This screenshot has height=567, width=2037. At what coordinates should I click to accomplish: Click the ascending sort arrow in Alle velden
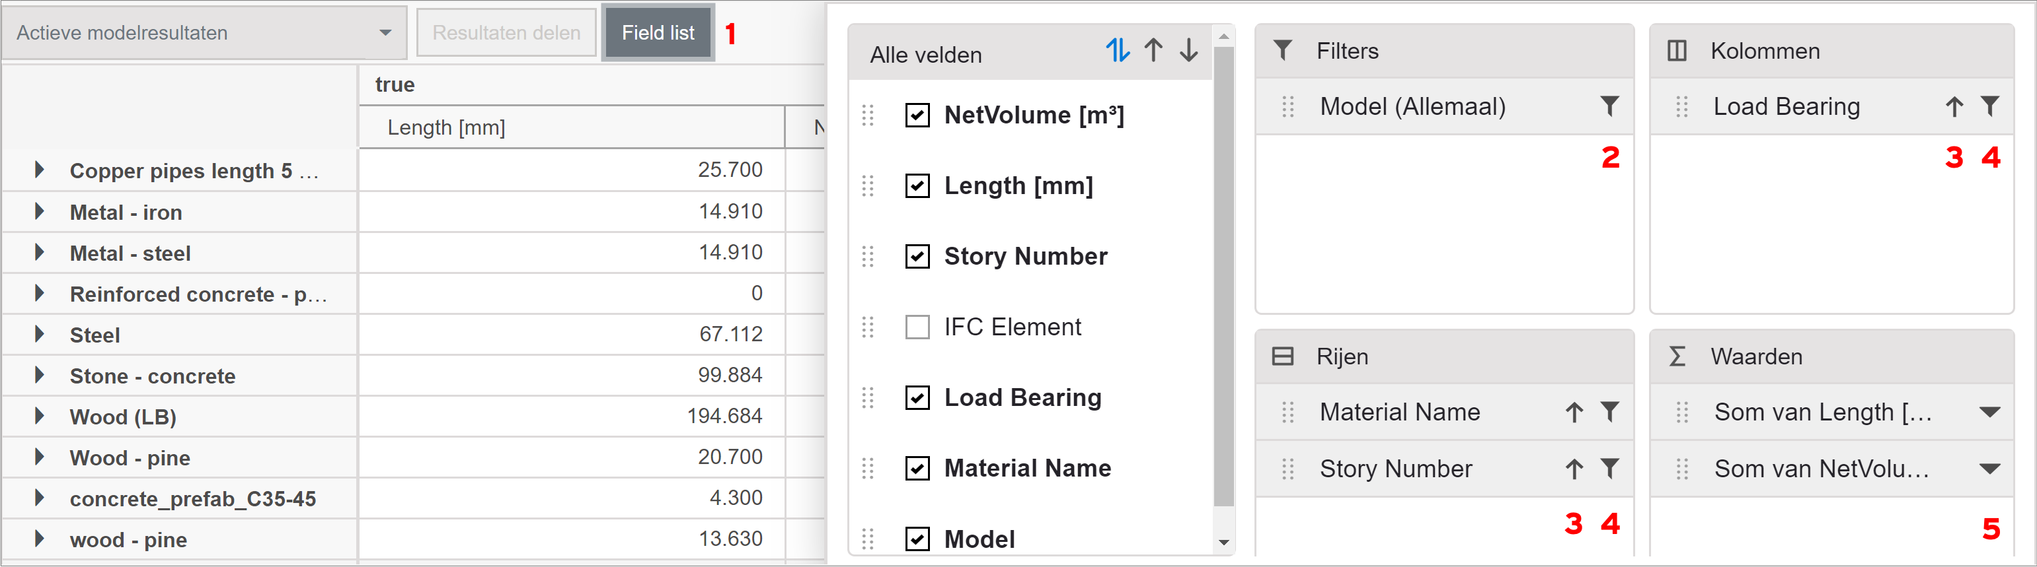(1153, 51)
